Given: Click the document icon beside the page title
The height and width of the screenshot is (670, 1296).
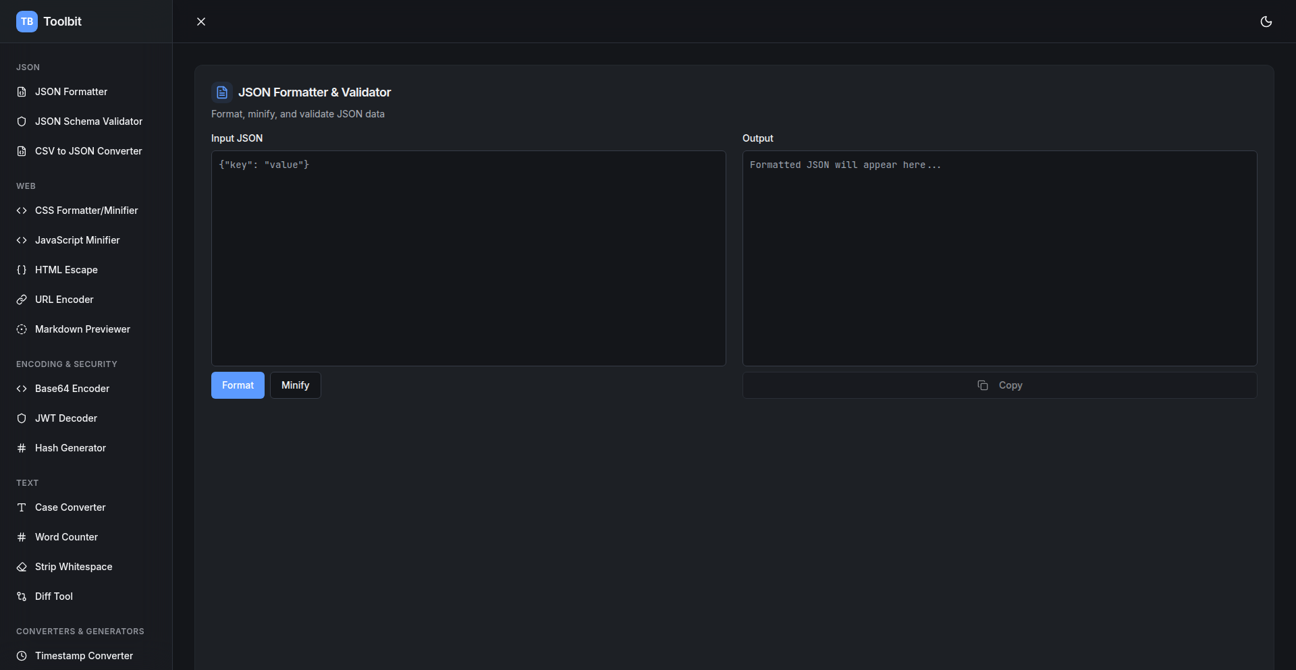Looking at the screenshot, I should click(x=222, y=92).
